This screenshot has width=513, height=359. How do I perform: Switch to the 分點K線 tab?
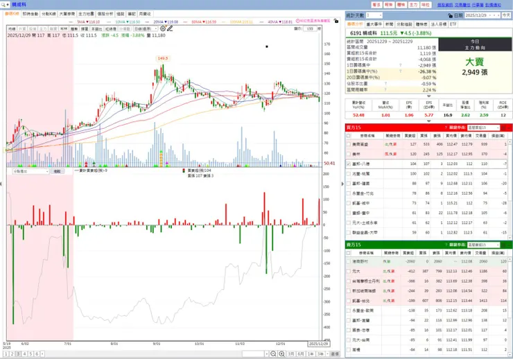49,14
